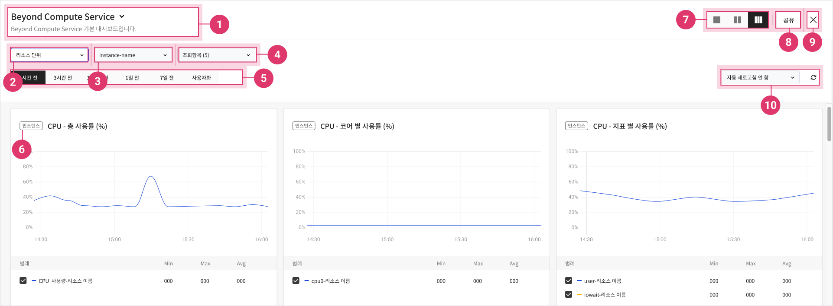Click 인스턴스 badge on CPU 코어 별 사용률 chart
This screenshot has height=306, width=833.
click(x=303, y=126)
